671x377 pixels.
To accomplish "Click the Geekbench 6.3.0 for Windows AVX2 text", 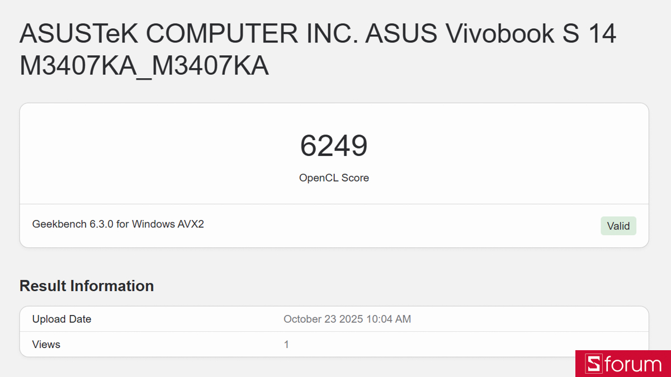I will pyautogui.click(x=117, y=224).
